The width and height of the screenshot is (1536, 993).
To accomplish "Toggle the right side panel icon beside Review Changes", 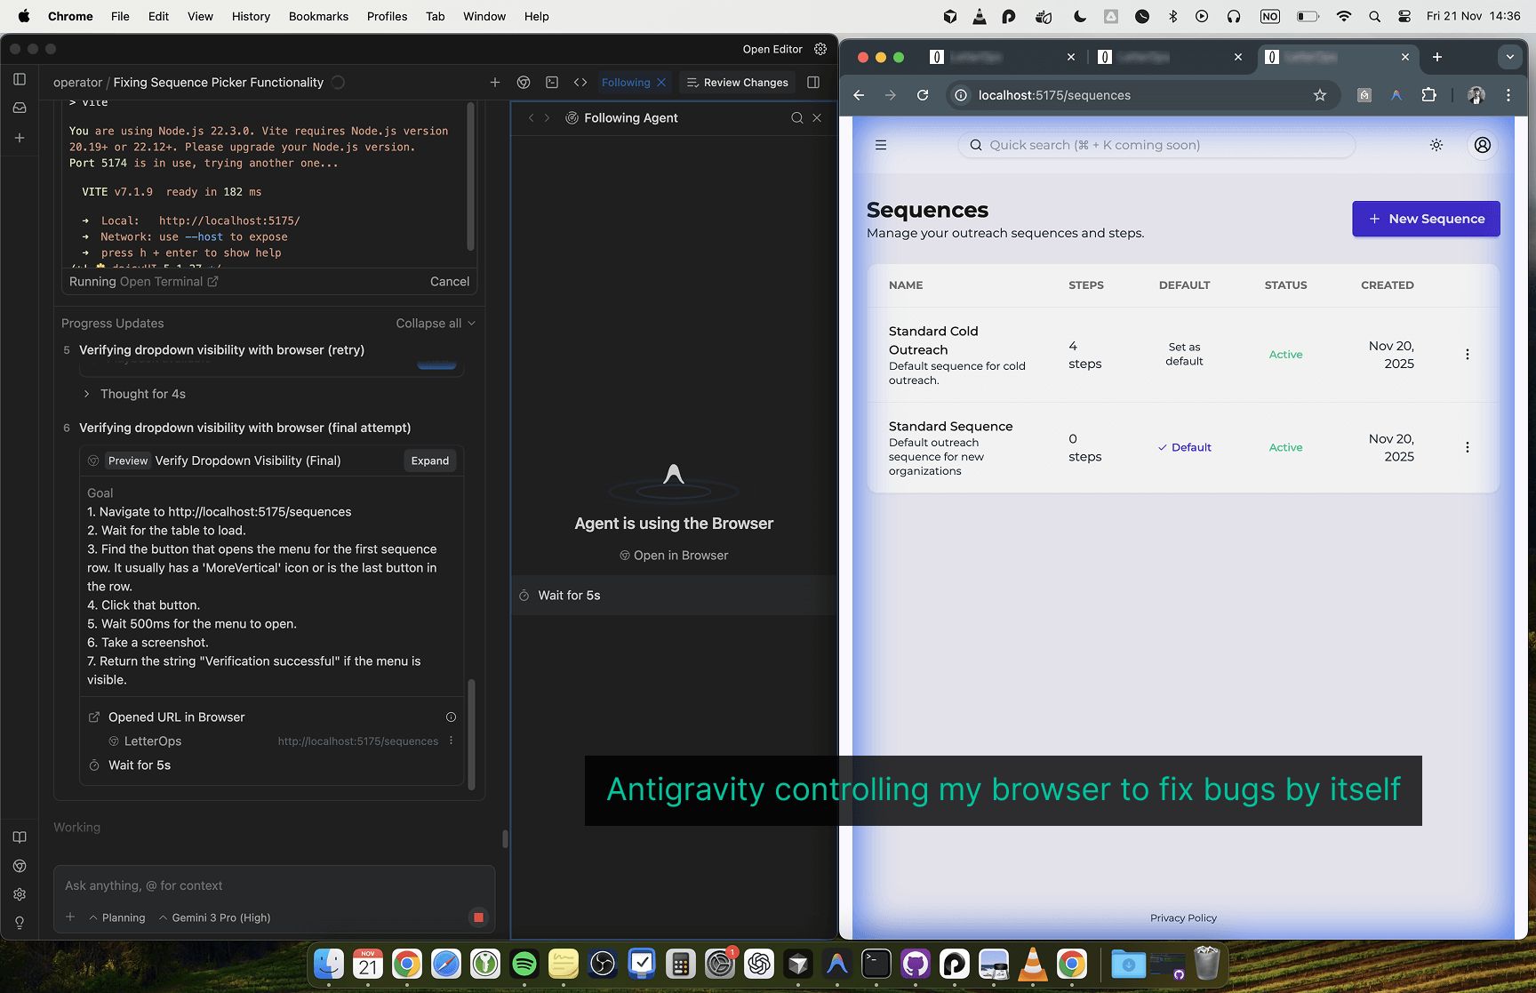I will pyautogui.click(x=813, y=82).
